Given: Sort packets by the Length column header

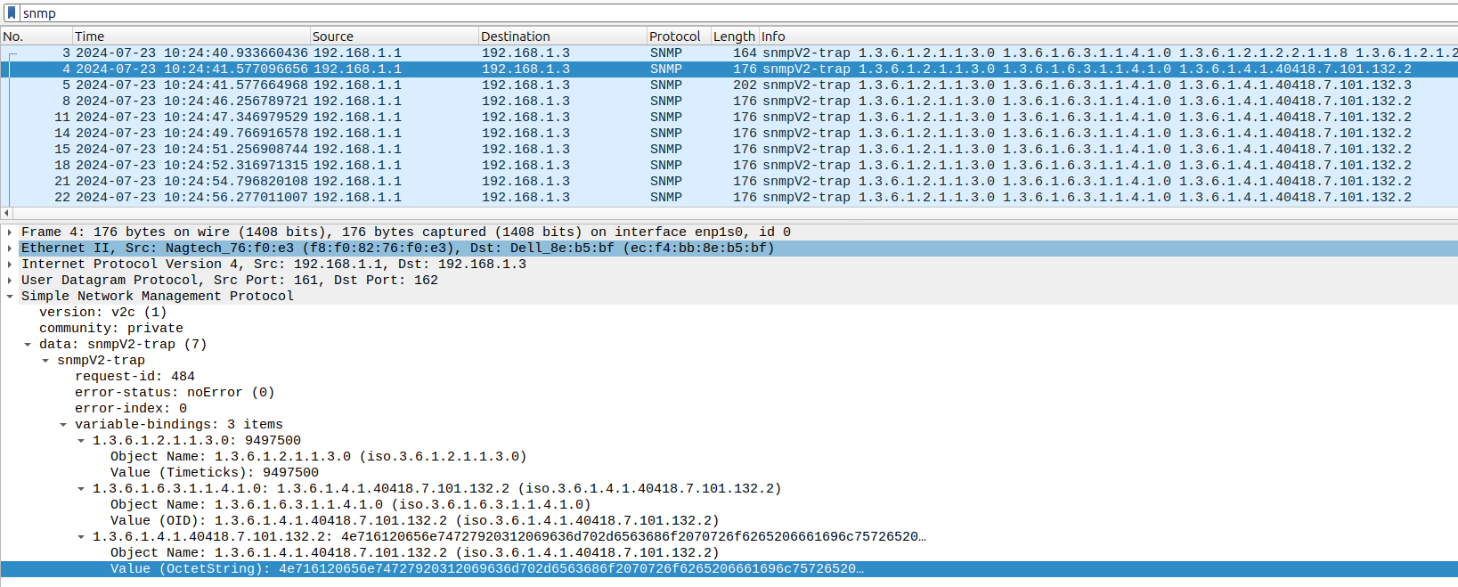Looking at the screenshot, I should click(x=734, y=37).
